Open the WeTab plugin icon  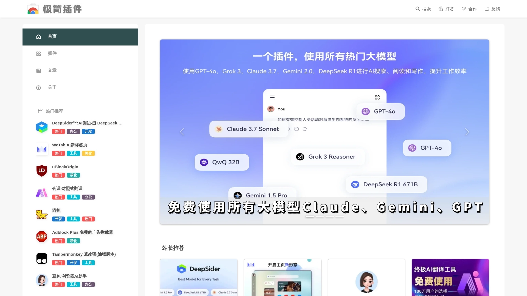pyautogui.click(x=42, y=149)
